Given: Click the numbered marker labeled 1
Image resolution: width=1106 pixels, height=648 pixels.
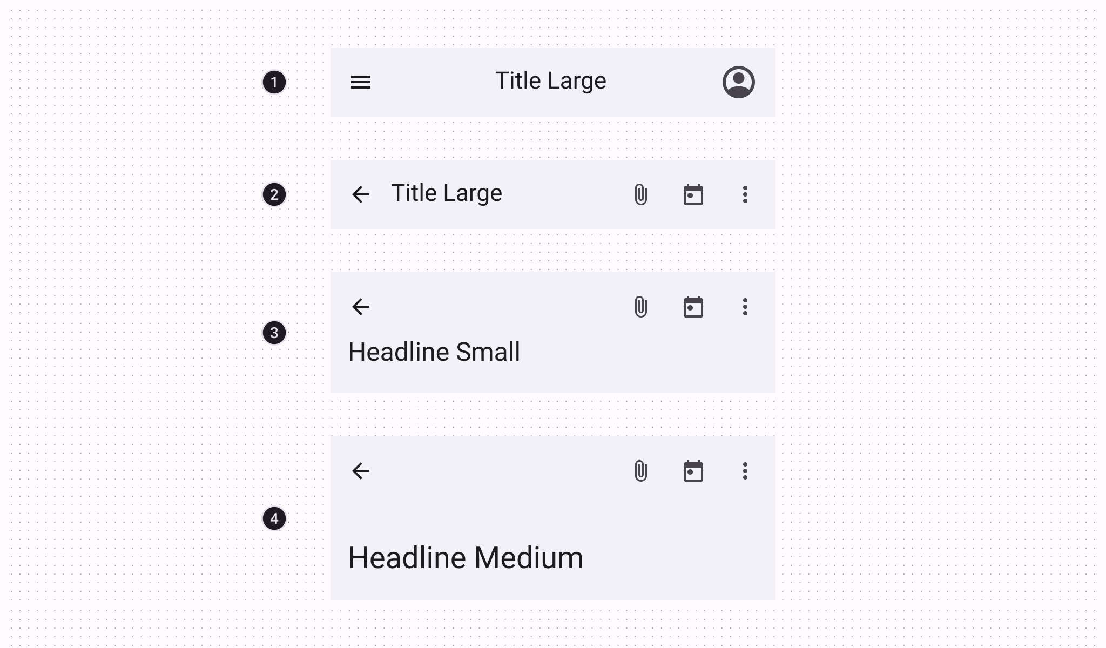Looking at the screenshot, I should [274, 82].
